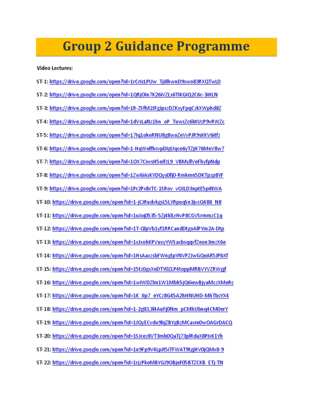The image size is (313, 417).
Task: Open the ST-7 lecture link
Action: pyautogui.click(x=134, y=162)
